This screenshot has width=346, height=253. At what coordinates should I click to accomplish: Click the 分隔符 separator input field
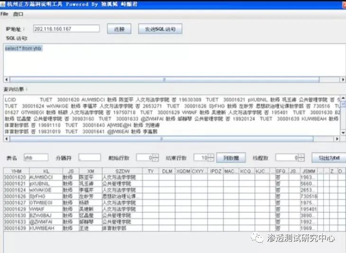click(x=90, y=157)
